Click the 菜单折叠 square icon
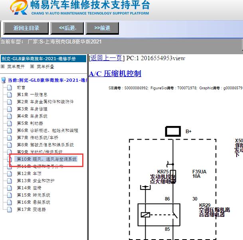243x240 pixels. pos(32,67)
